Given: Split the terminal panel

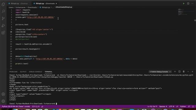Looking at the screenshot, I should coord(179,71).
